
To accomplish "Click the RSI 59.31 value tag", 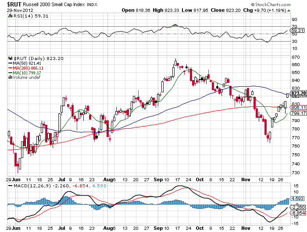I will tap(297, 30).
